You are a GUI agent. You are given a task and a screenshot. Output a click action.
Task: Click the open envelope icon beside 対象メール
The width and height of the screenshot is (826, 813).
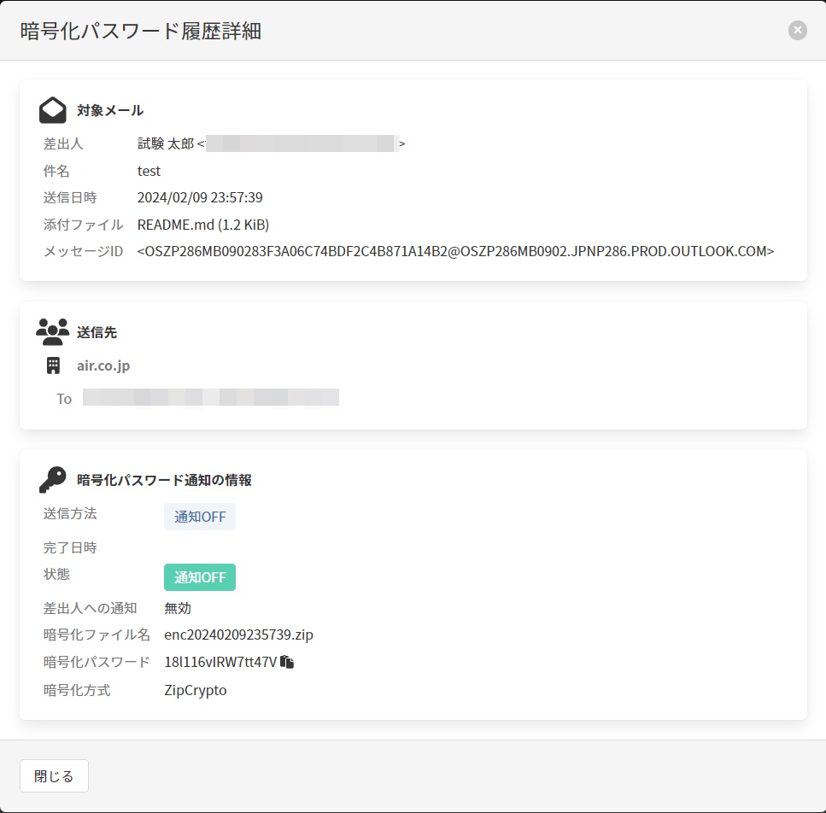[53, 110]
